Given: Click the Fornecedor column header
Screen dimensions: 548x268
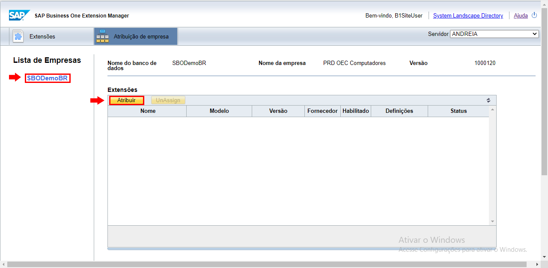Looking at the screenshot, I should coord(322,111).
